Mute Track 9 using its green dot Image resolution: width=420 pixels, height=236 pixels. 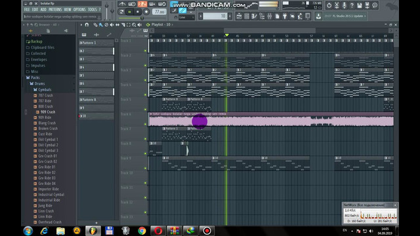pyautogui.click(x=145, y=168)
